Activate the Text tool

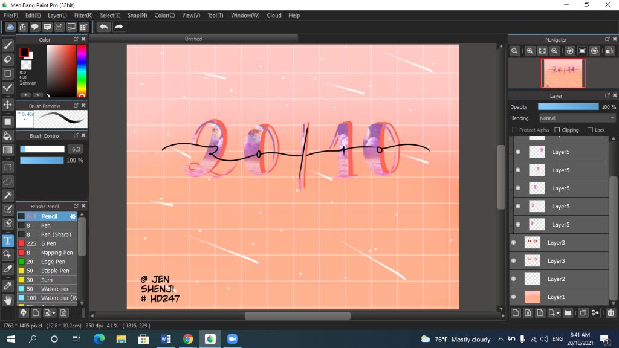(x=7, y=240)
